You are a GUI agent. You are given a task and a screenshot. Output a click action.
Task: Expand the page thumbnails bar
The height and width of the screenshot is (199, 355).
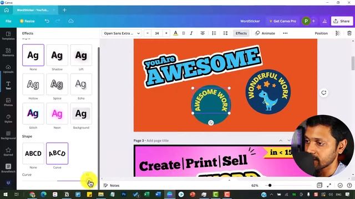tap(229, 180)
